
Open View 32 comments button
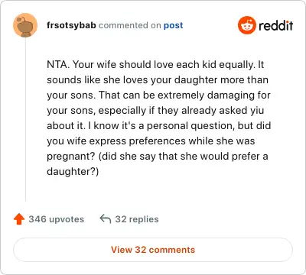[153, 250]
